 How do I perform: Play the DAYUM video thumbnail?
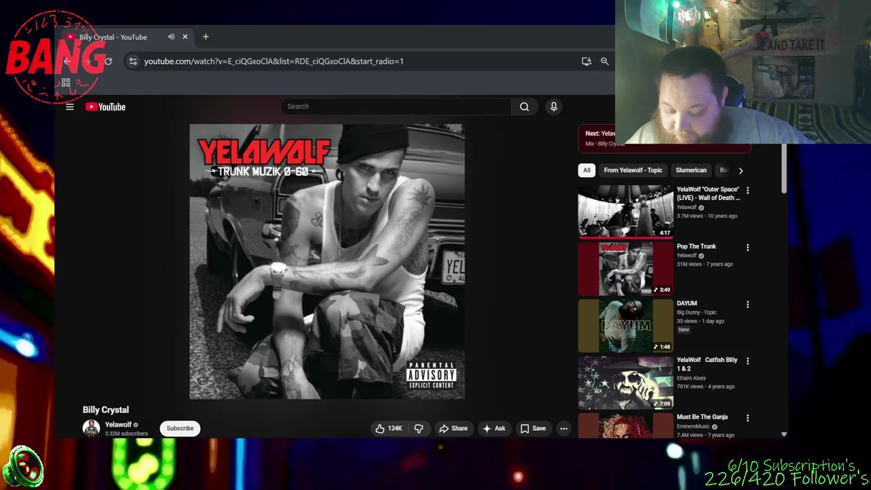coord(625,325)
